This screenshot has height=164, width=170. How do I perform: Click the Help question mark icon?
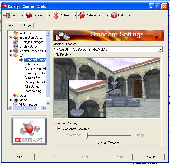point(114,15)
